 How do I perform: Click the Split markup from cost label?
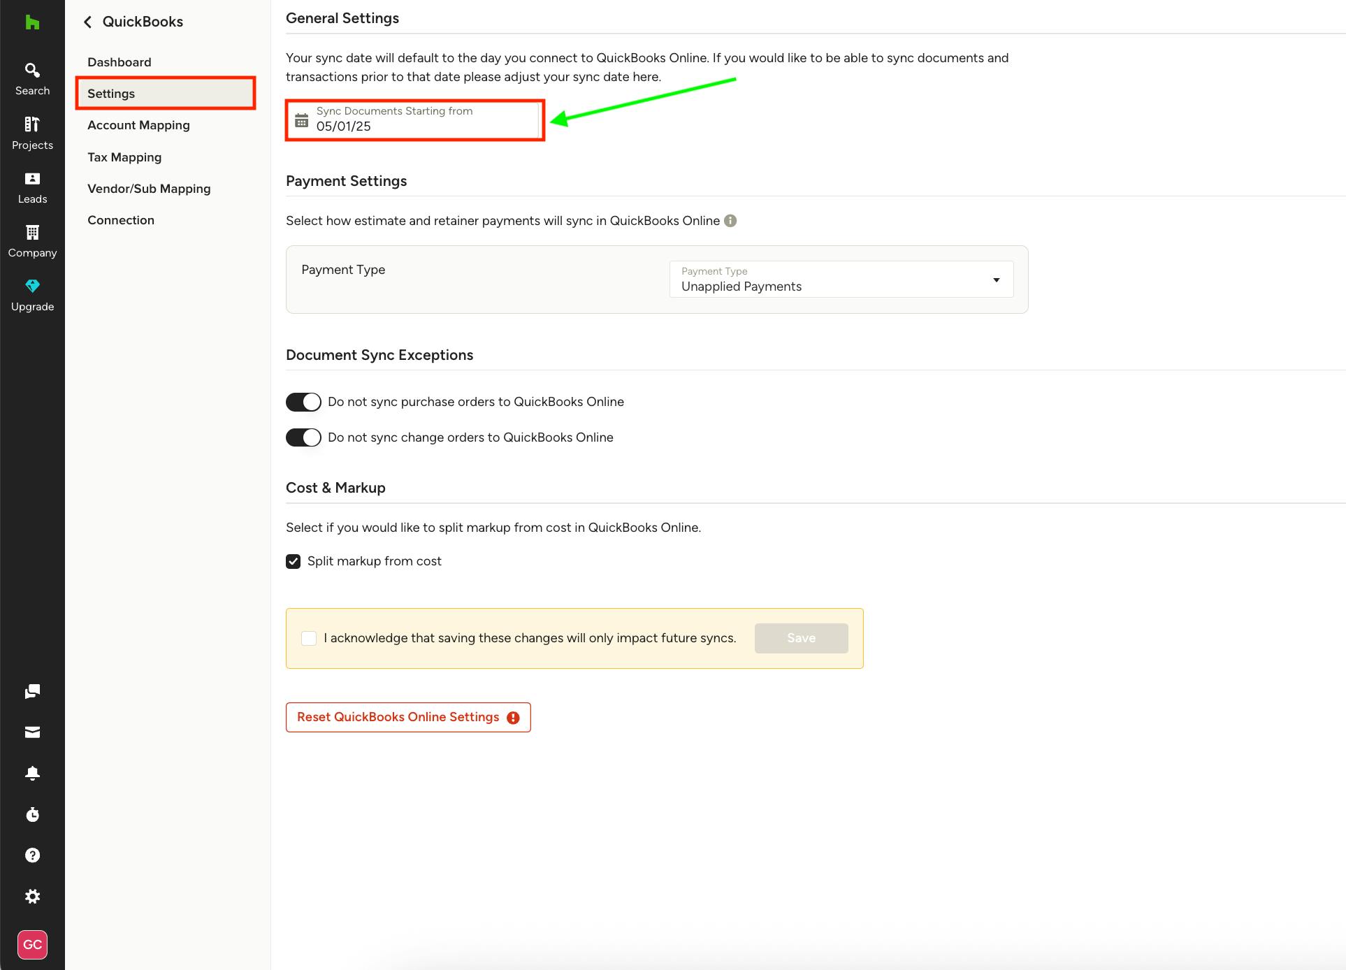[x=375, y=561]
